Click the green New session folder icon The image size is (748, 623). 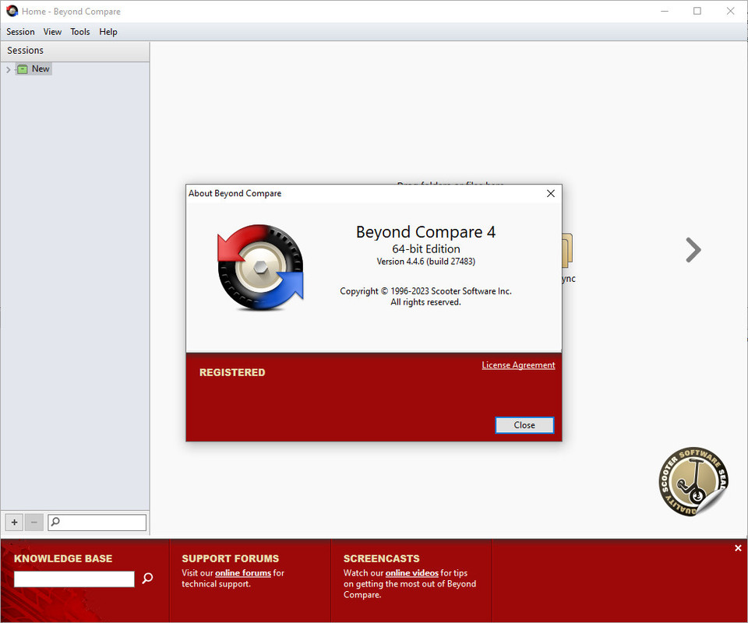coord(23,69)
